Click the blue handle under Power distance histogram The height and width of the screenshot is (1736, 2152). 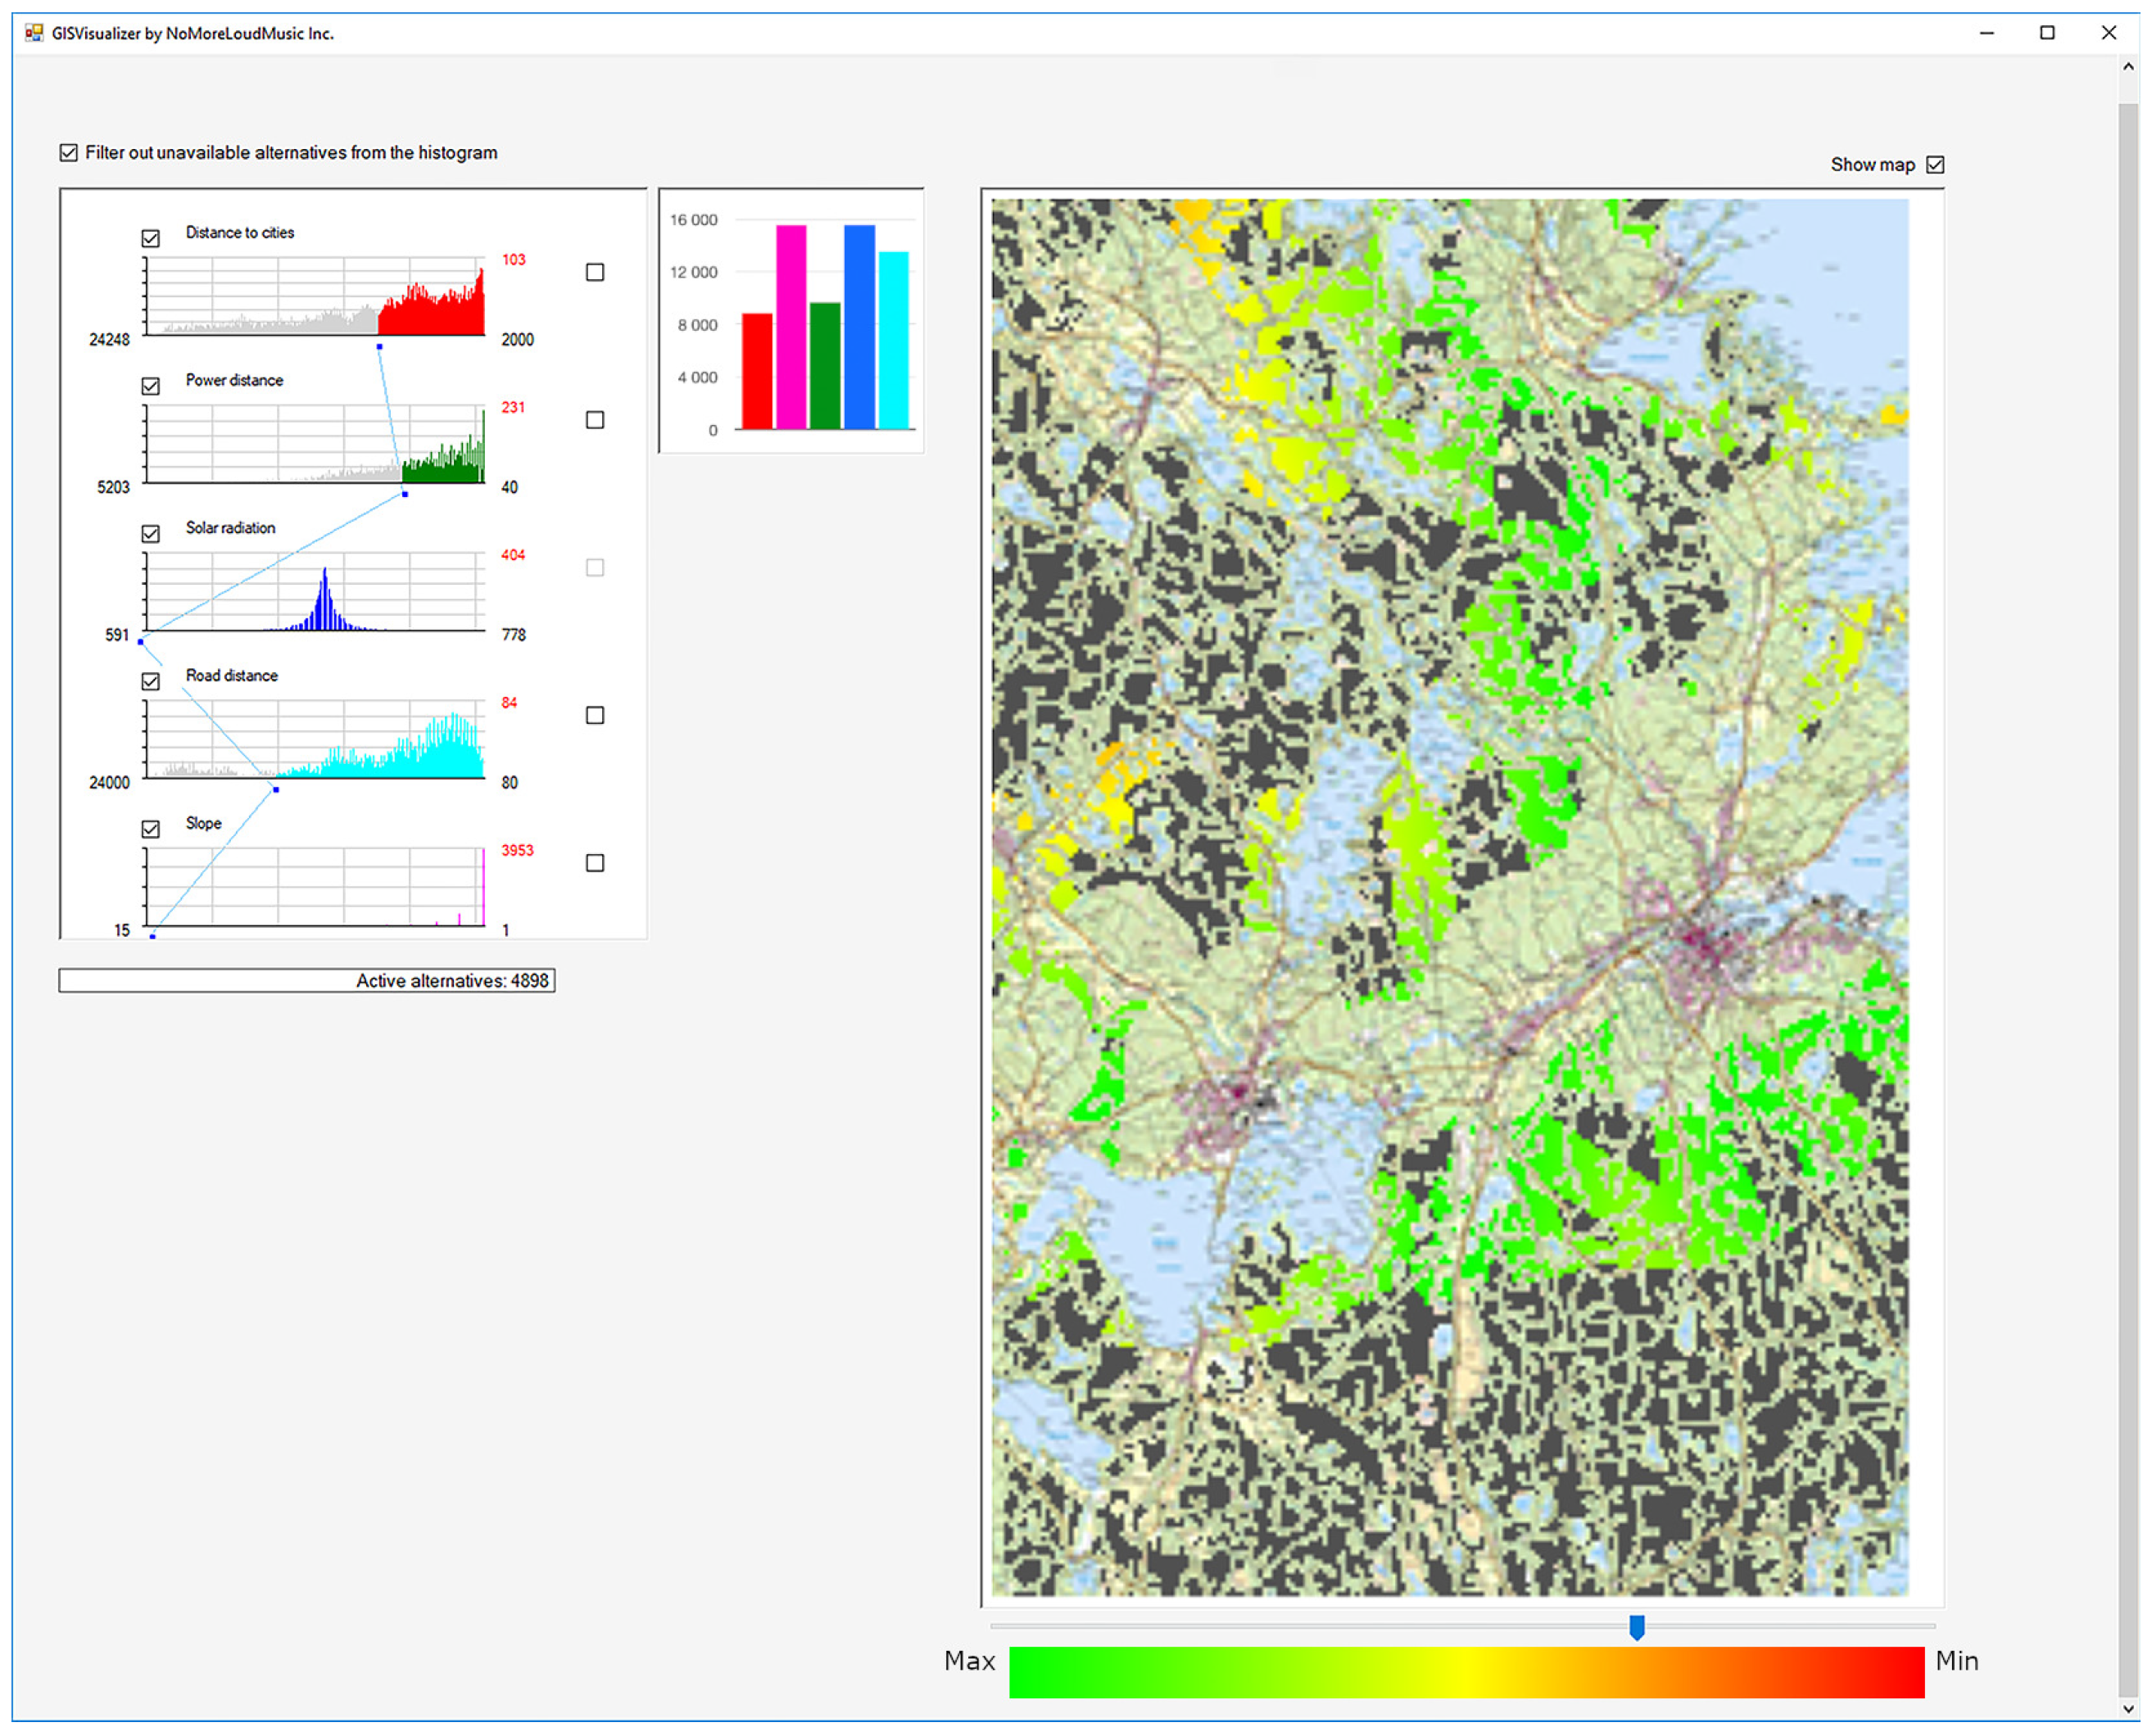(405, 495)
